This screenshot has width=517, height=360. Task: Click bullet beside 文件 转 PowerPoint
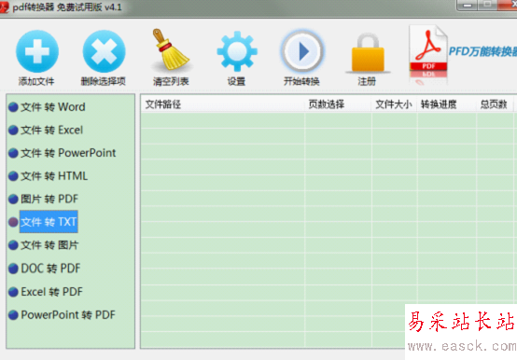tap(13, 153)
